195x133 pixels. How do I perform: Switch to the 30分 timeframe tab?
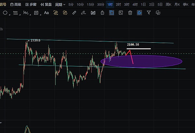click(x=101, y=5)
